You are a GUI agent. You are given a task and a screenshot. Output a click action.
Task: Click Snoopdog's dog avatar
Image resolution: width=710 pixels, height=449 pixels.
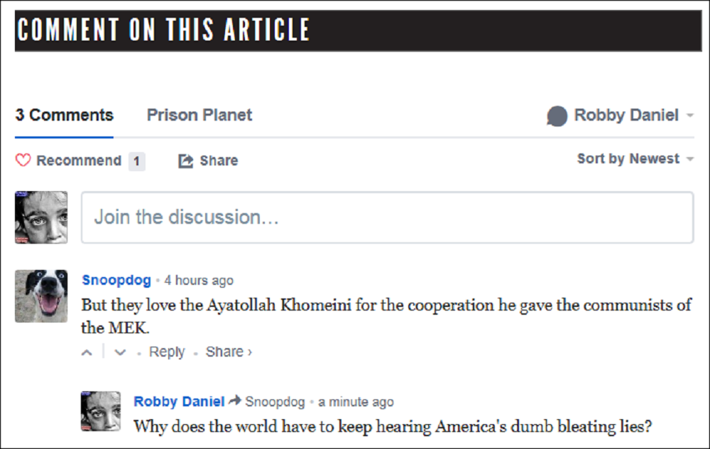(41, 296)
